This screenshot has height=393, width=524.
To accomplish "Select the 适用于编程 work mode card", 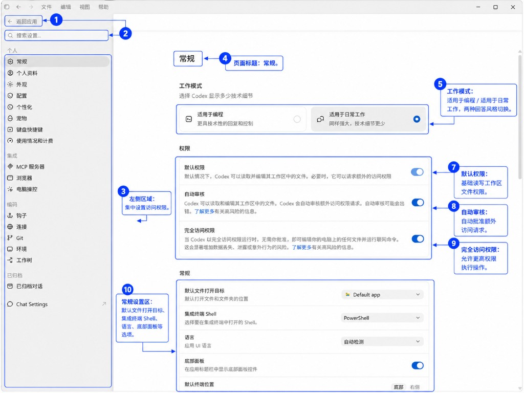I will 243,119.
